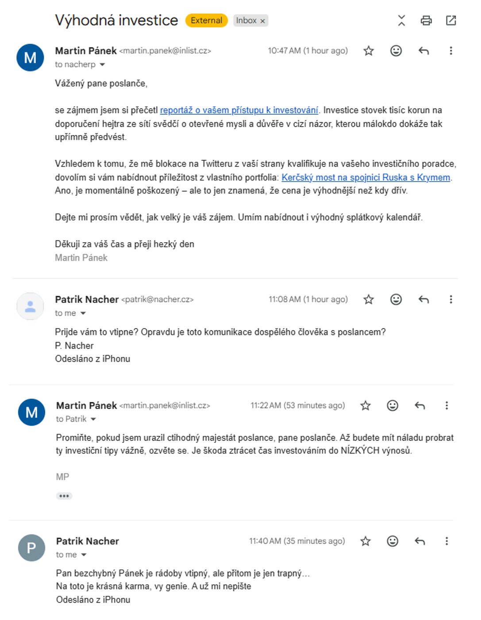481x620 pixels.
Task: Star Patrik Nacher's 11:08 AM message
Action: point(369,300)
